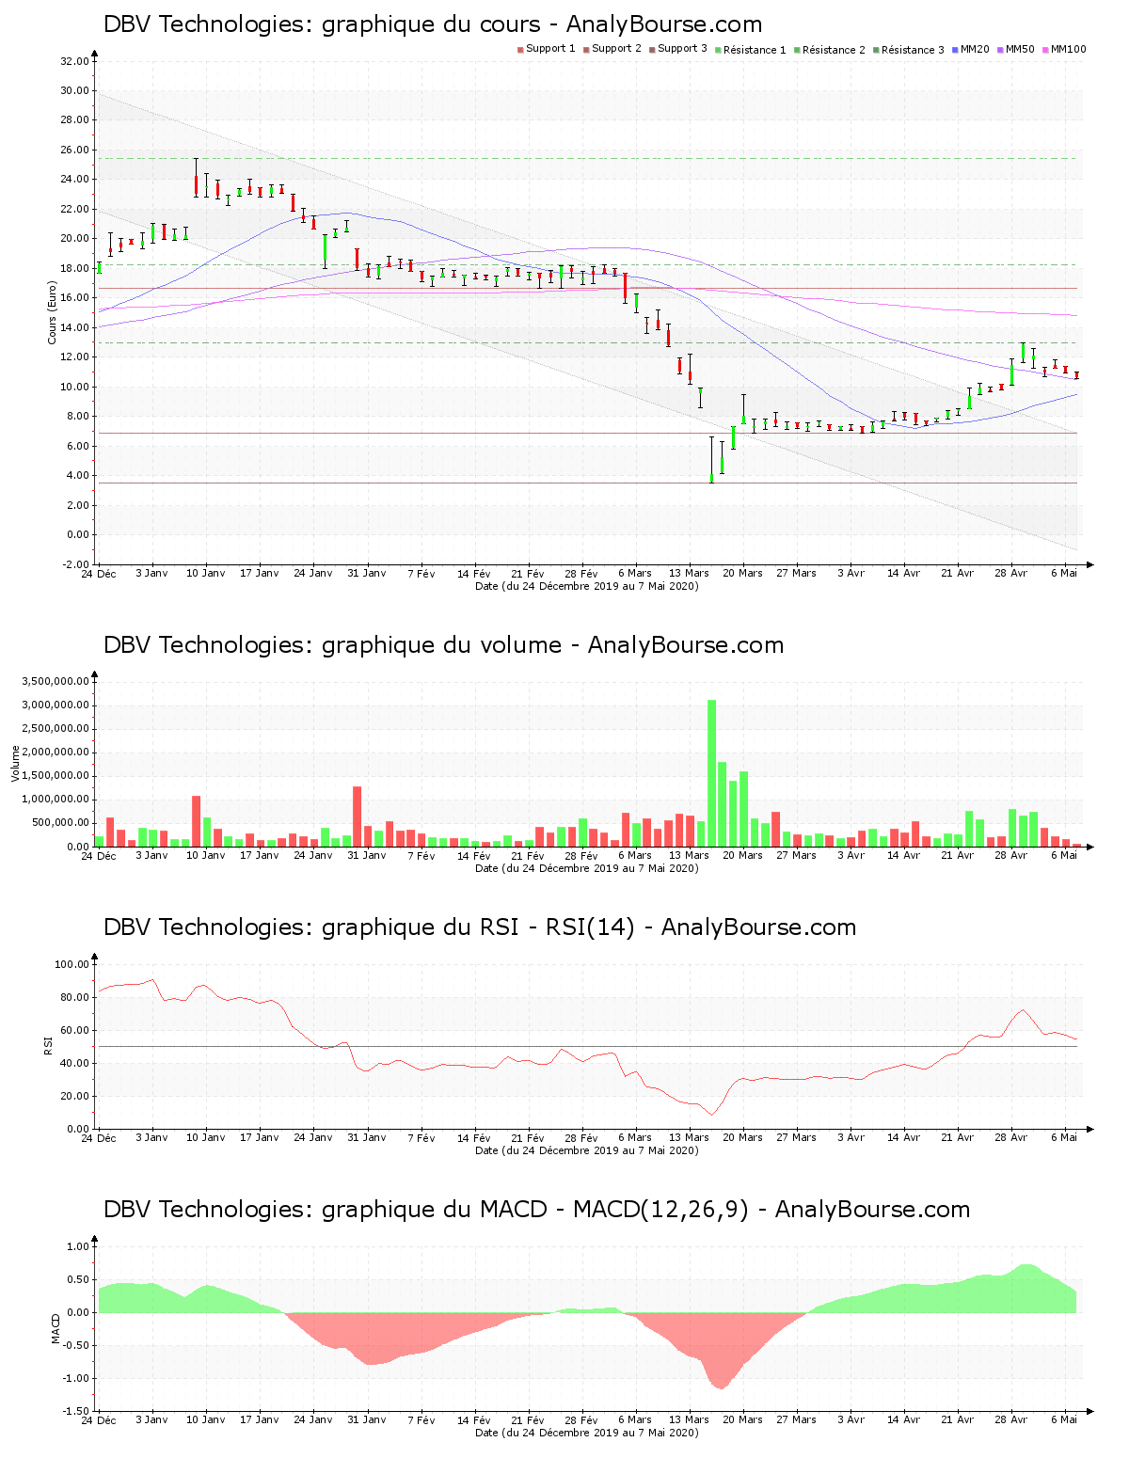Click the 100.00 value on the RSI axis
The height and width of the screenshot is (1458, 1129).
(72, 964)
